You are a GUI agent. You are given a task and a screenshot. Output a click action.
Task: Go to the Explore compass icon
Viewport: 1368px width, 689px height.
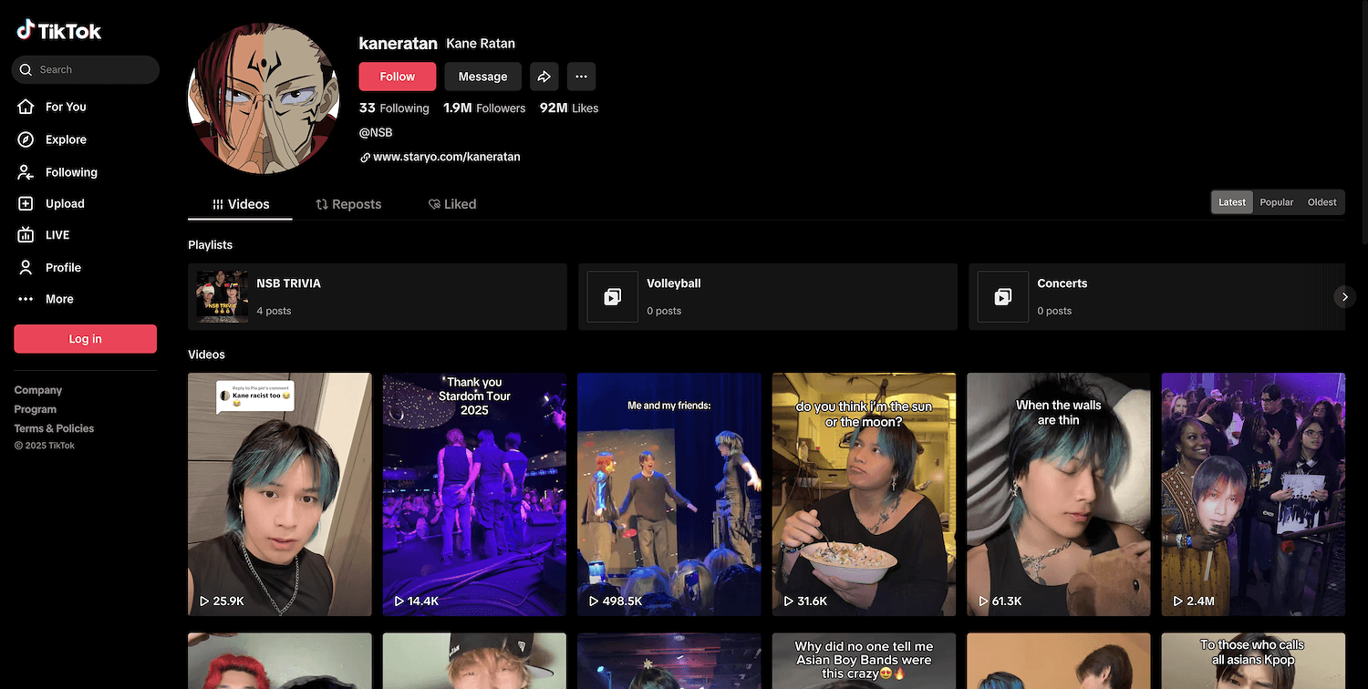pyautogui.click(x=26, y=139)
